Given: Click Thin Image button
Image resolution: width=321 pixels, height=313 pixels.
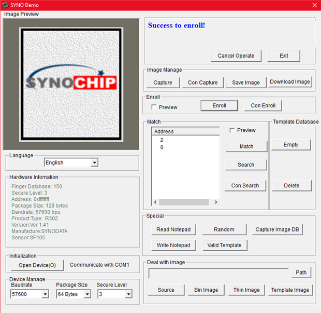Looking at the screenshot, I should coord(246,290).
